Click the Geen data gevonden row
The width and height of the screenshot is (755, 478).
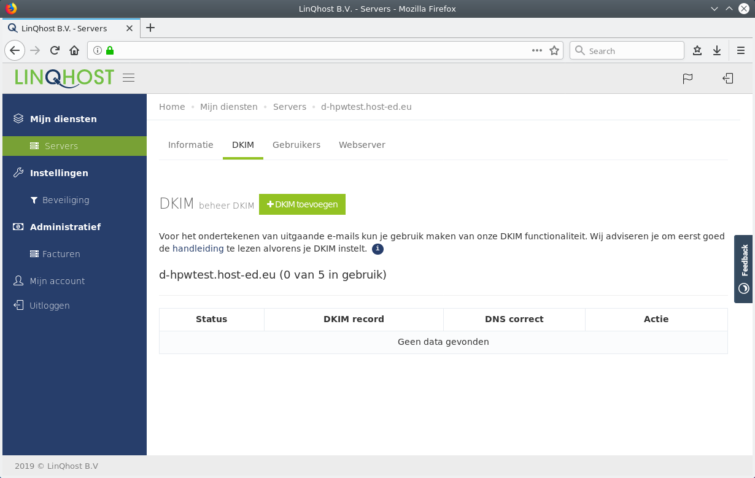pos(443,342)
